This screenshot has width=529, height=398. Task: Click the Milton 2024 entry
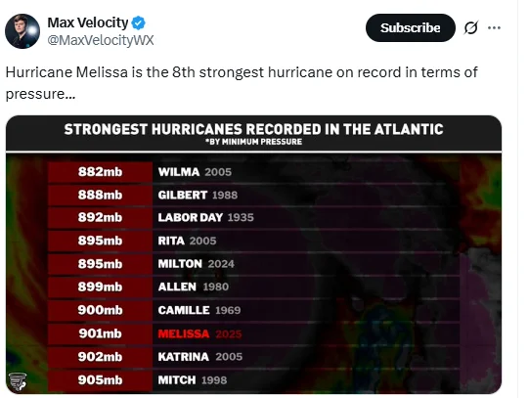tap(196, 264)
